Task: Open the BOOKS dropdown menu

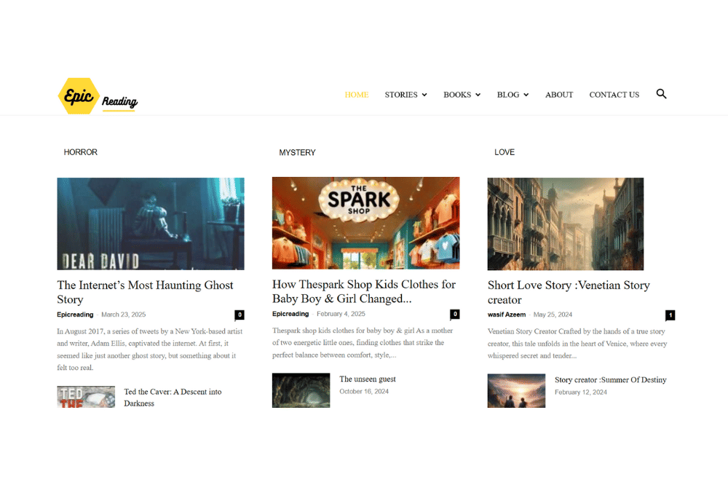Action: point(462,95)
